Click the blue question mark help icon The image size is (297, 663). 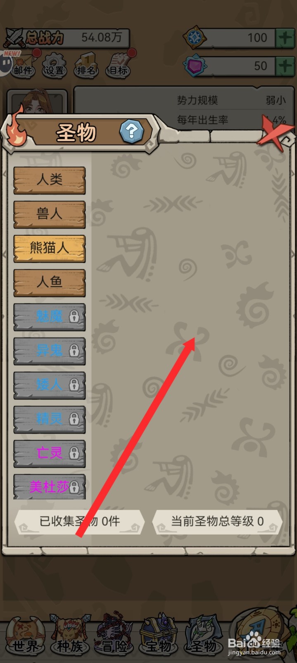[131, 132]
